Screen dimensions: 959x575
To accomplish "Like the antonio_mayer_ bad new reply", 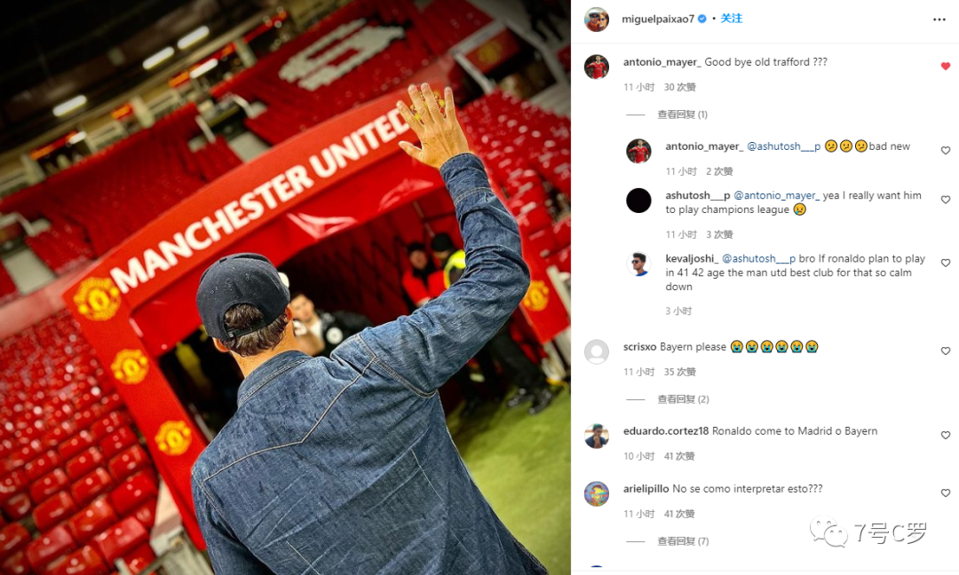I will click(x=945, y=150).
